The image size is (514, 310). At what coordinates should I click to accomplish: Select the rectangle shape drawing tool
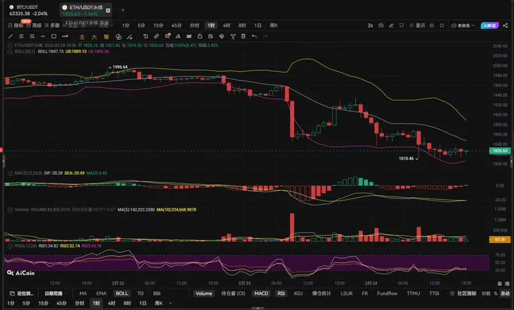(54, 37)
